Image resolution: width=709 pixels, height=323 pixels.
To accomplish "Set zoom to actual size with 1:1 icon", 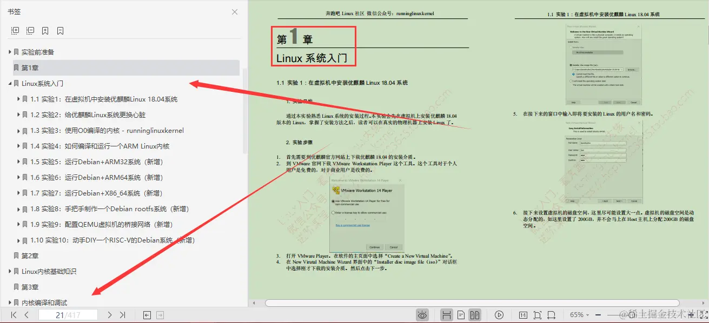I will click(x=522, y=314).
